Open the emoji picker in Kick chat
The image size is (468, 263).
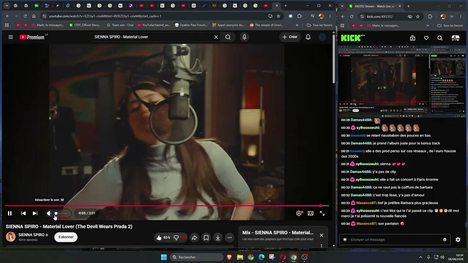(445, 240)
